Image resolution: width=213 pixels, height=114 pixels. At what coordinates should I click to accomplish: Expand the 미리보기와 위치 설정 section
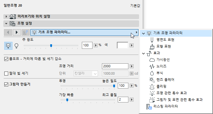click(6, 16)
